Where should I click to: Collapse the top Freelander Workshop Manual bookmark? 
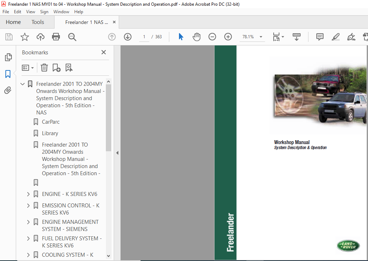tap(23, 84)
